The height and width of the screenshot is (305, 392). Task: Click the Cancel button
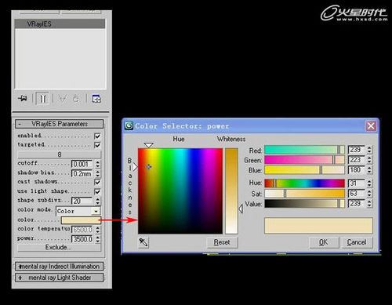tap(357, 242)
